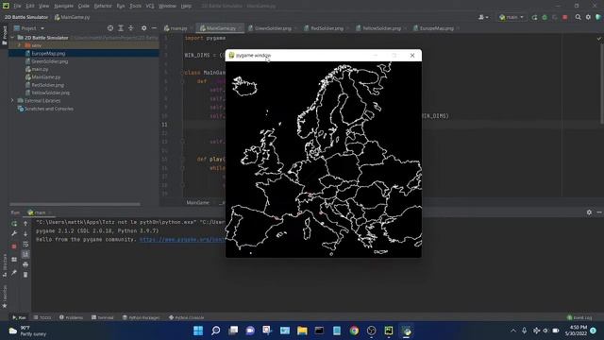The width and height of the screenshot is (604, 340).
Task: Hide the Project panel with minus icon
Action: coord(154,28)
